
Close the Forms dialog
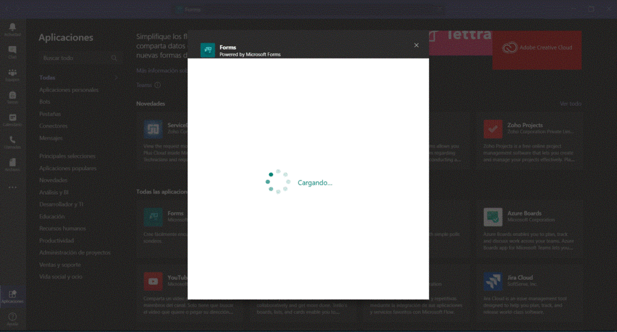pyautogui.click(x=416, y=45)
